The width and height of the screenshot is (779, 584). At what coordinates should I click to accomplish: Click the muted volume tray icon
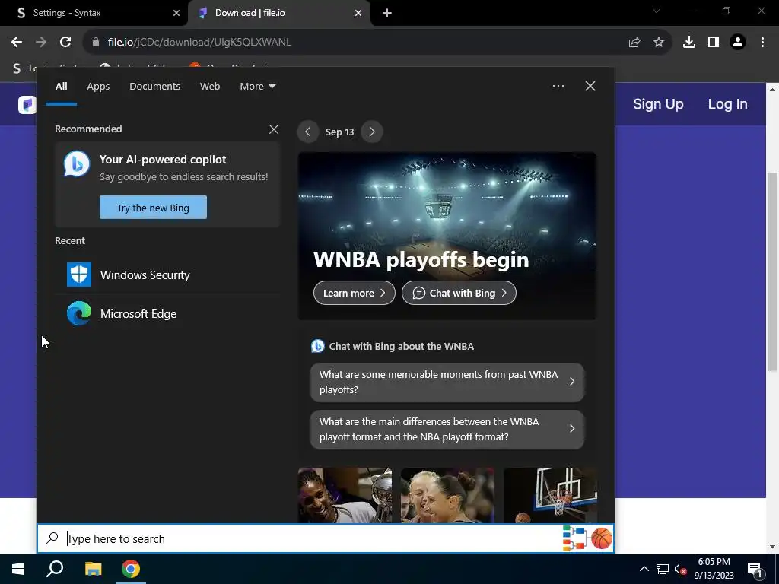[680, 569]
